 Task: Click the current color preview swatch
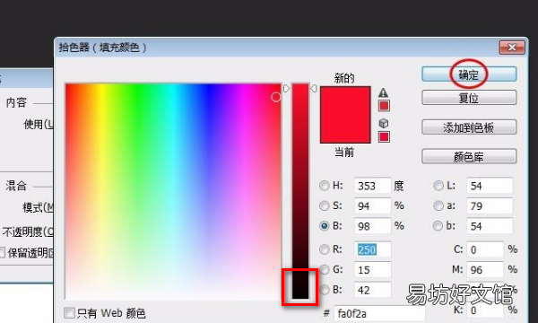pos(345,128)
